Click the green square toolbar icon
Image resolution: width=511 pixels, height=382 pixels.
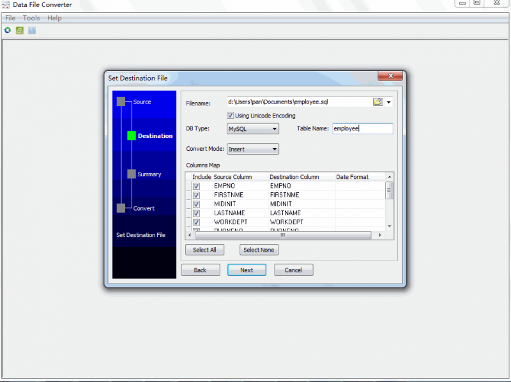click(20, 30)
